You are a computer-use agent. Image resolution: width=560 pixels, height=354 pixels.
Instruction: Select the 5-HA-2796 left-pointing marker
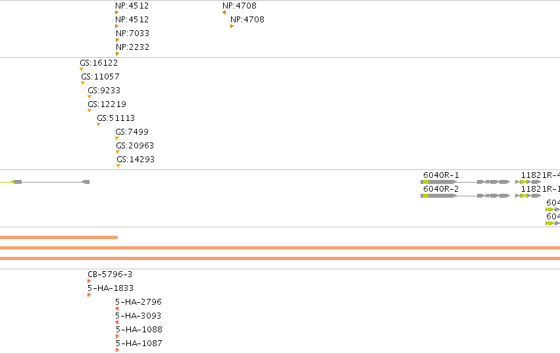(x=116, y=309)
